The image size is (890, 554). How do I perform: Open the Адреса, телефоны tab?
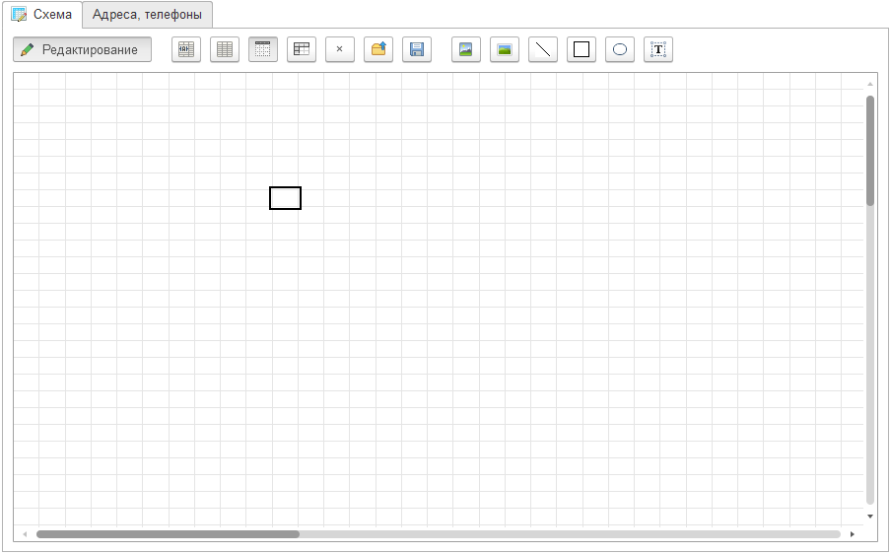(x=147, y=15)
